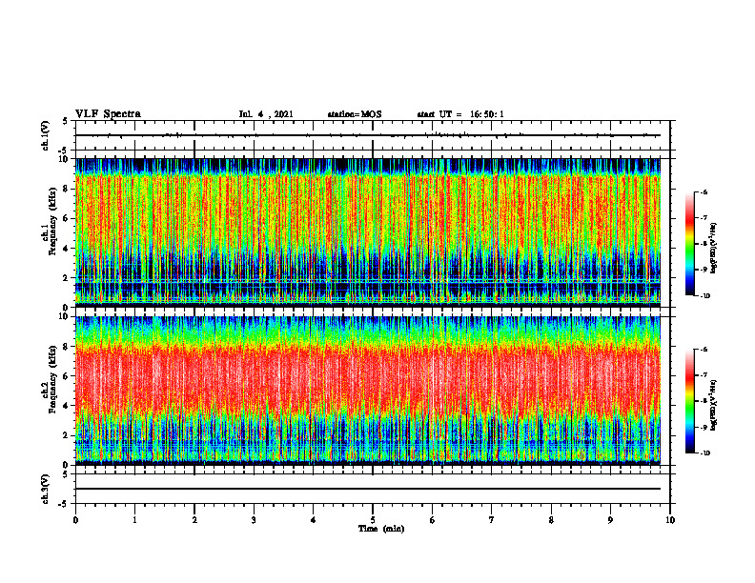The width and height of the screenshot is (755, 583).
Task: Click the time axis tick label 8
Action: [x=551, y=520]
